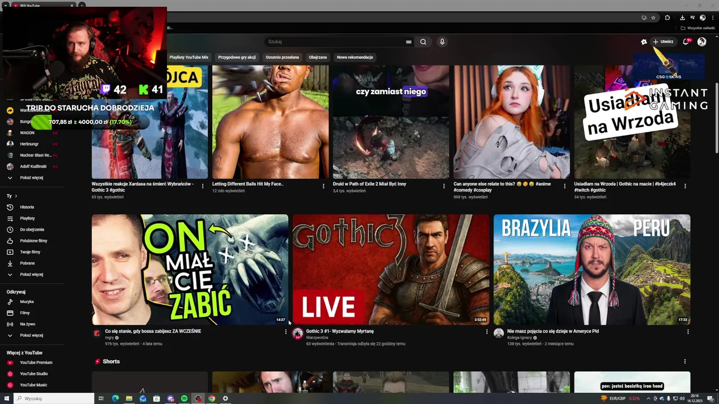719x404 pixels.
Task: Open Chrome downloads icon
Action: [x=682, y=17]
